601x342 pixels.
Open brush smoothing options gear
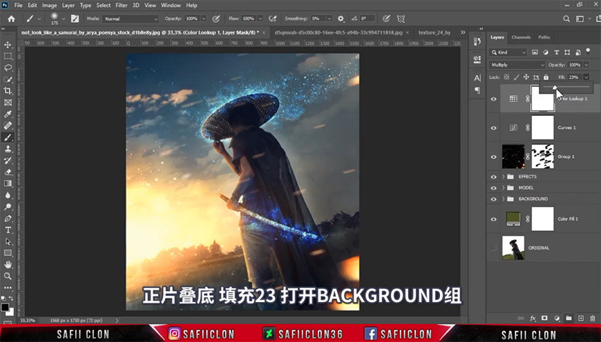point(341,19)
